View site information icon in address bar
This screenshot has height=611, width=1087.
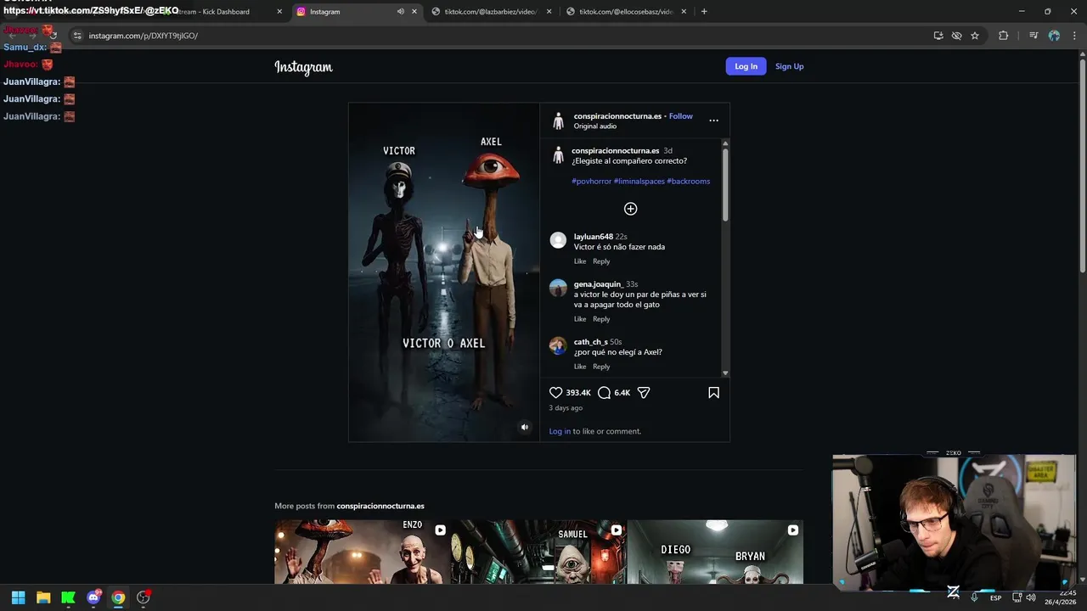tap(77, 36)
